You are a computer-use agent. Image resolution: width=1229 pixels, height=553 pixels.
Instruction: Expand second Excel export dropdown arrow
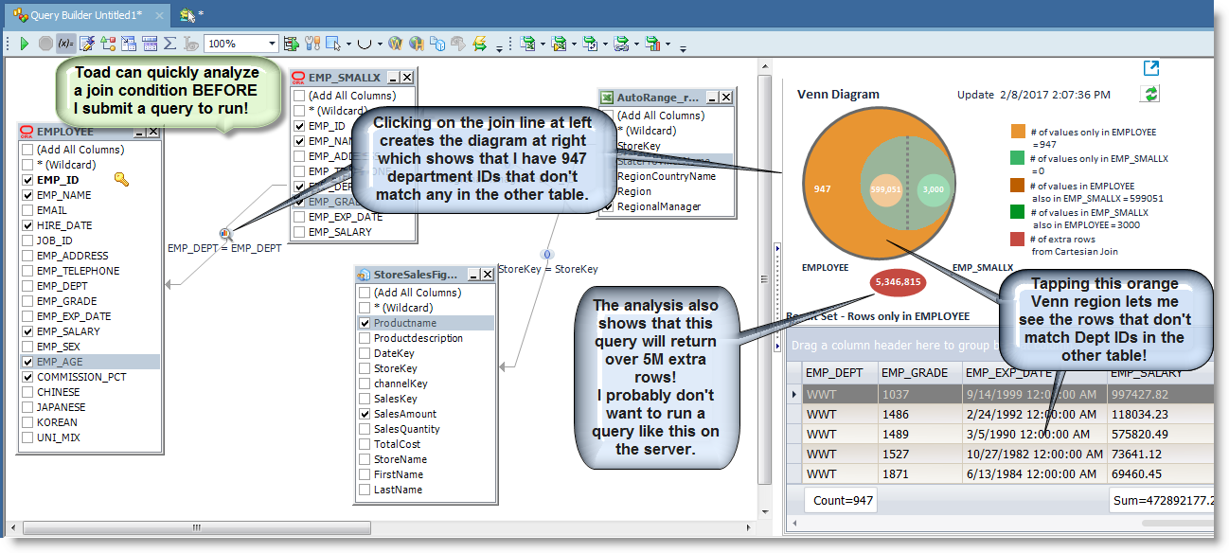(x=573, y=44)
